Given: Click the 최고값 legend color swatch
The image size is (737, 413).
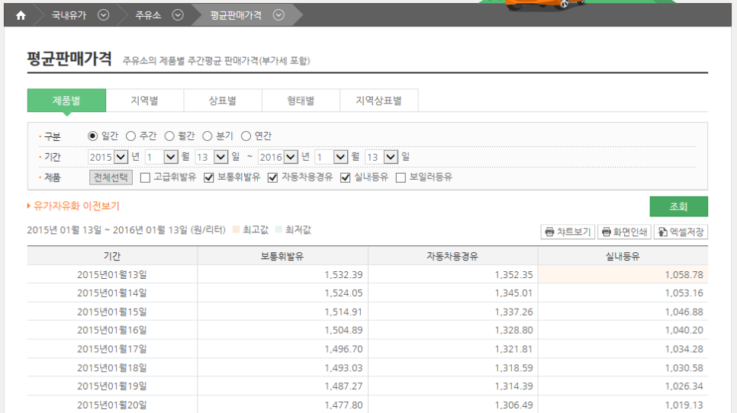Looking at the screenshot, I should (236, 229).
